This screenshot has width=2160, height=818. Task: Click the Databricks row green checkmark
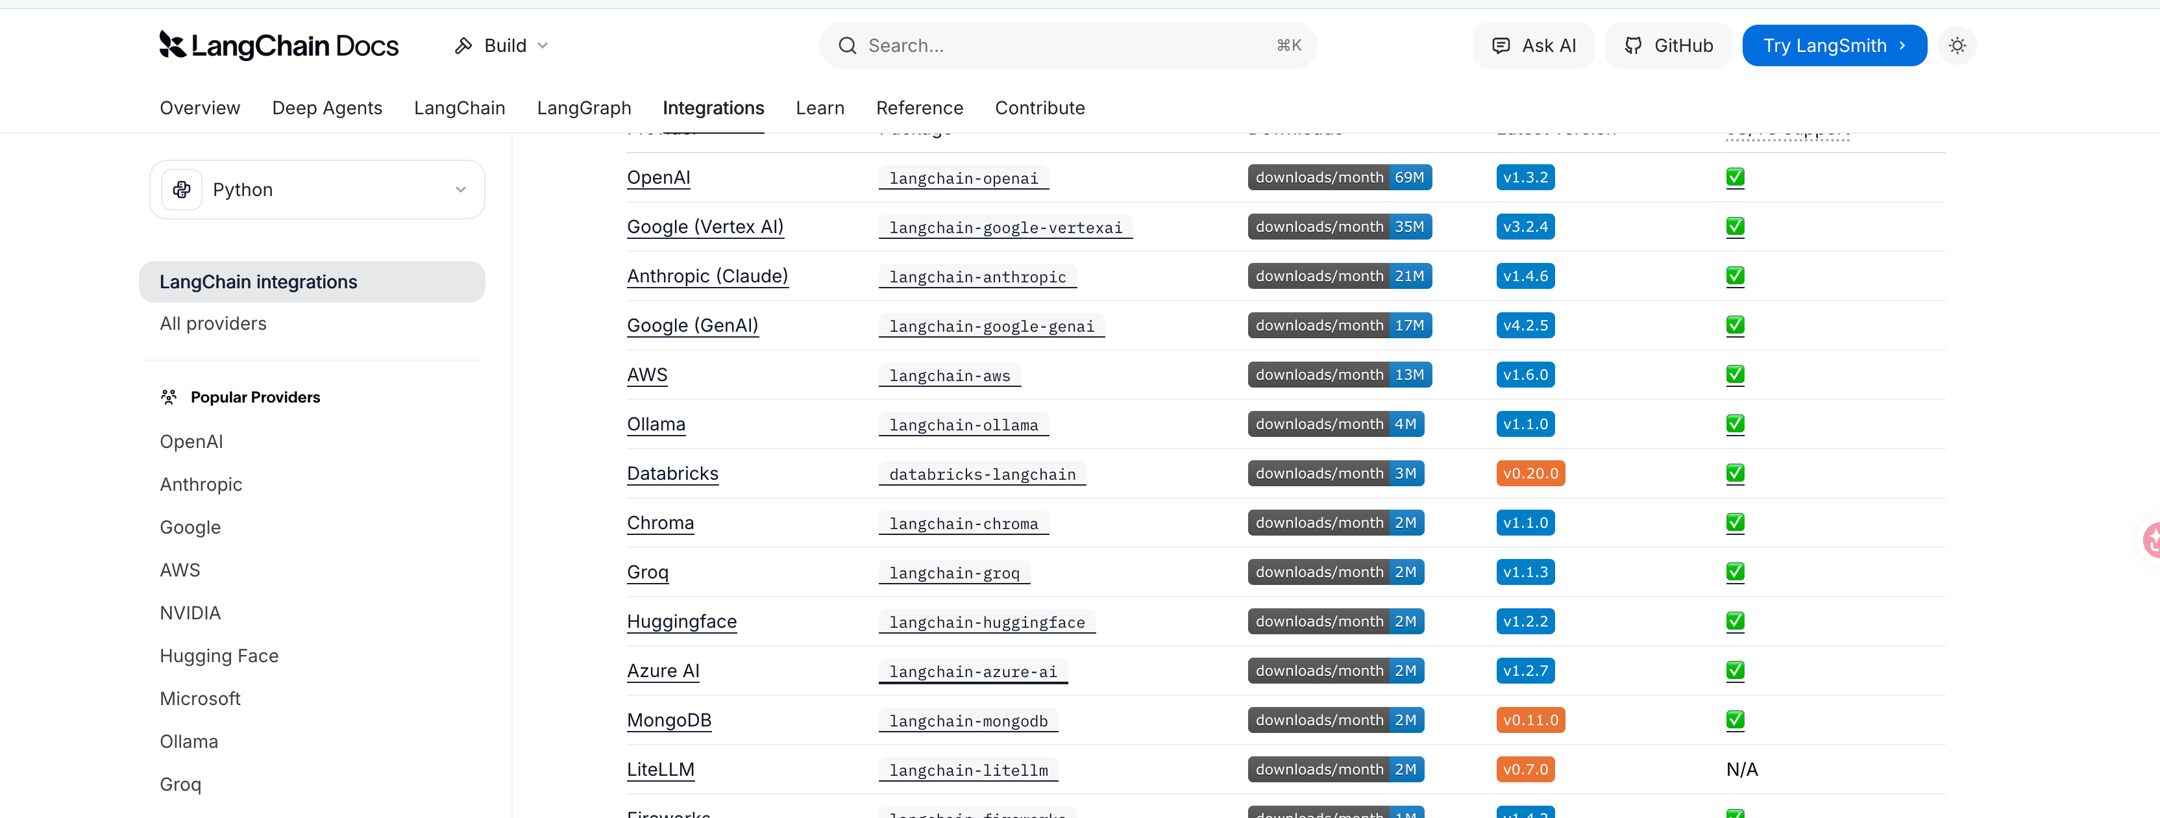tap(1735, 473)
